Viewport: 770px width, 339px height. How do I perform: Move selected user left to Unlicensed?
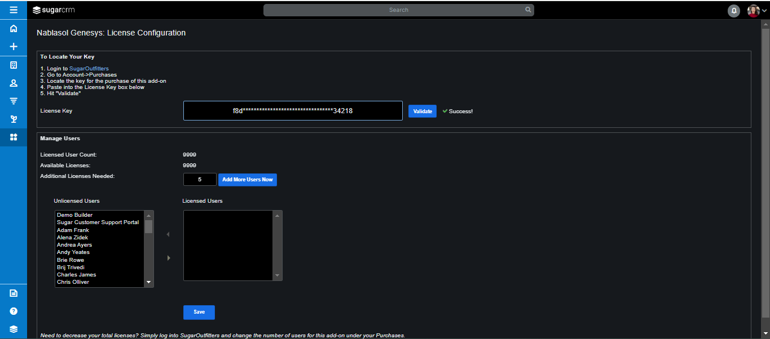click(x=168, y=234)
